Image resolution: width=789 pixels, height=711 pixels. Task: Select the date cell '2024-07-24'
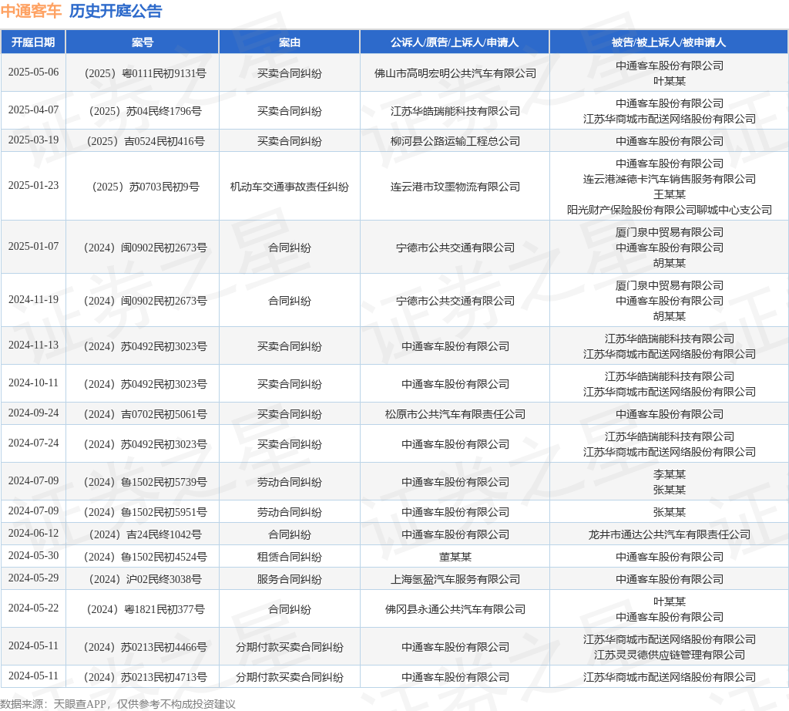[x=33, y=443]
